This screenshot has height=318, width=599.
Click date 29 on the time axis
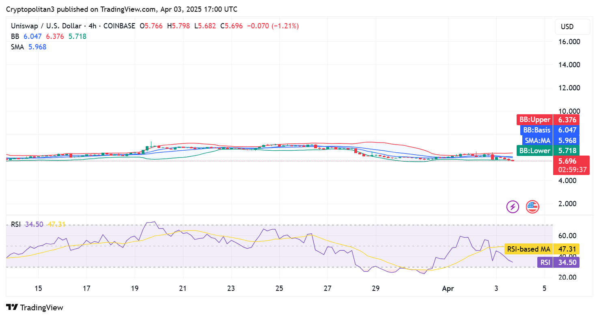point(375,288)
